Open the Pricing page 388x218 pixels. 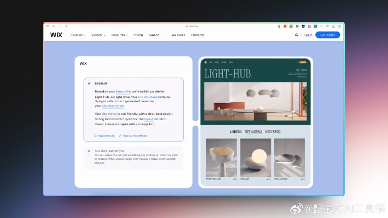[138, 35]
